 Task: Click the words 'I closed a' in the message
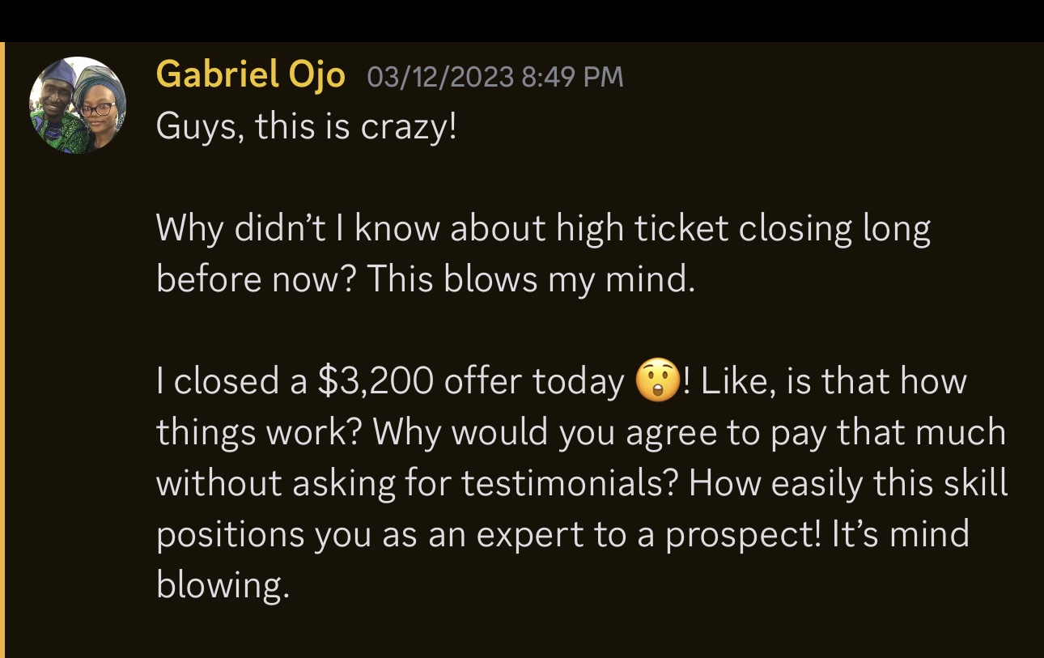pos(231,382)
